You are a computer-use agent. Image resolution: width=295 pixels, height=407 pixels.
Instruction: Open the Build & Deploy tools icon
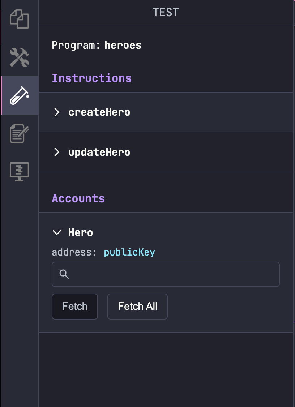coord(19,57)
